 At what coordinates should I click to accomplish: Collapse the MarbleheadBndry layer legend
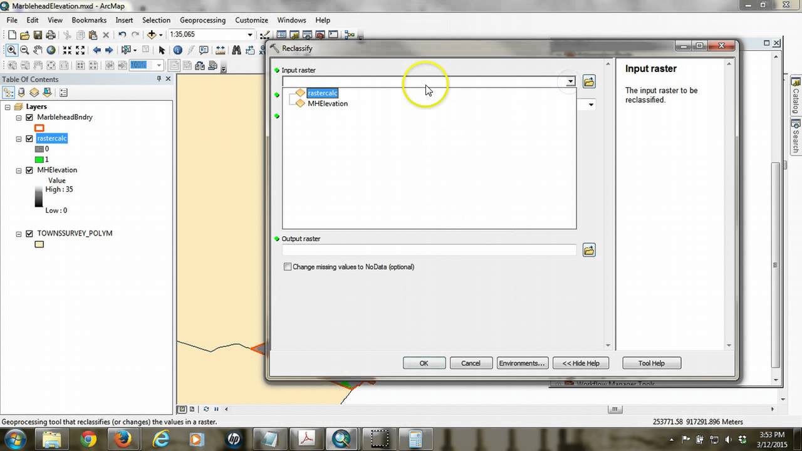[19, 117]
